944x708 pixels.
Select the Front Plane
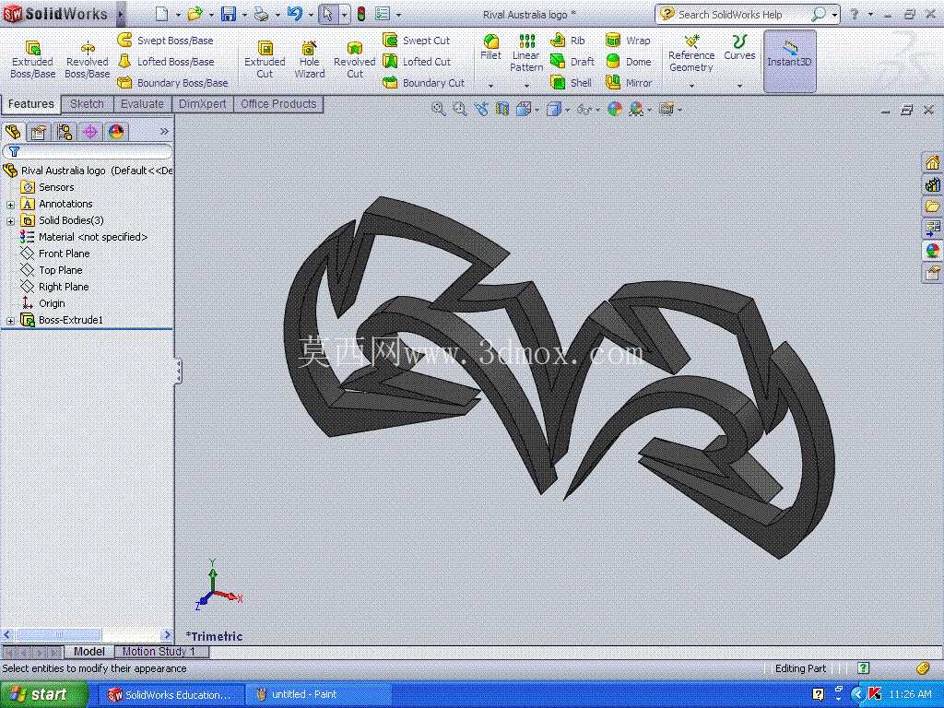tap(54, 254)
